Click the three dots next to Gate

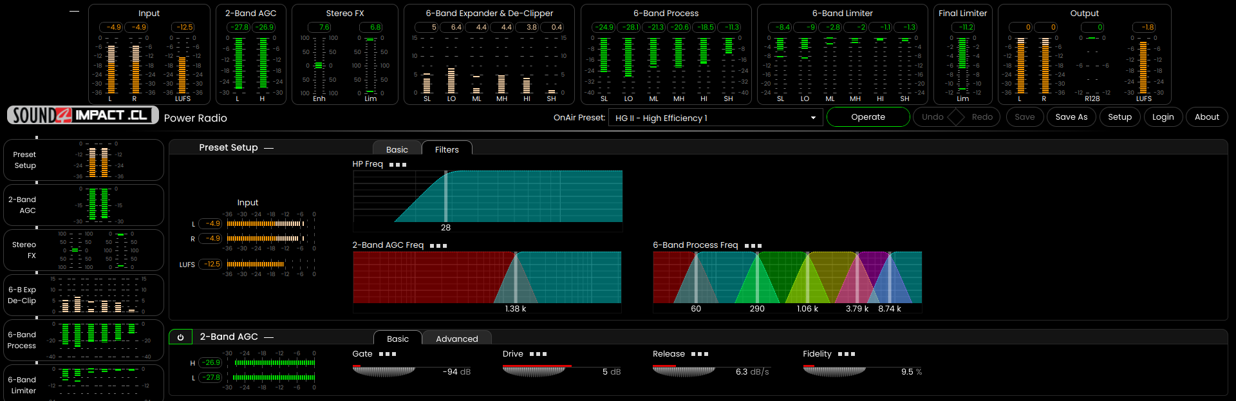pyautogui.click(x=388, y=354)
